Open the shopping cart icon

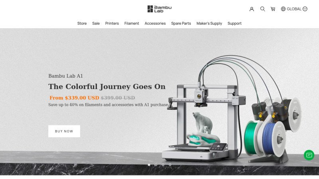(x=273, y=9)
